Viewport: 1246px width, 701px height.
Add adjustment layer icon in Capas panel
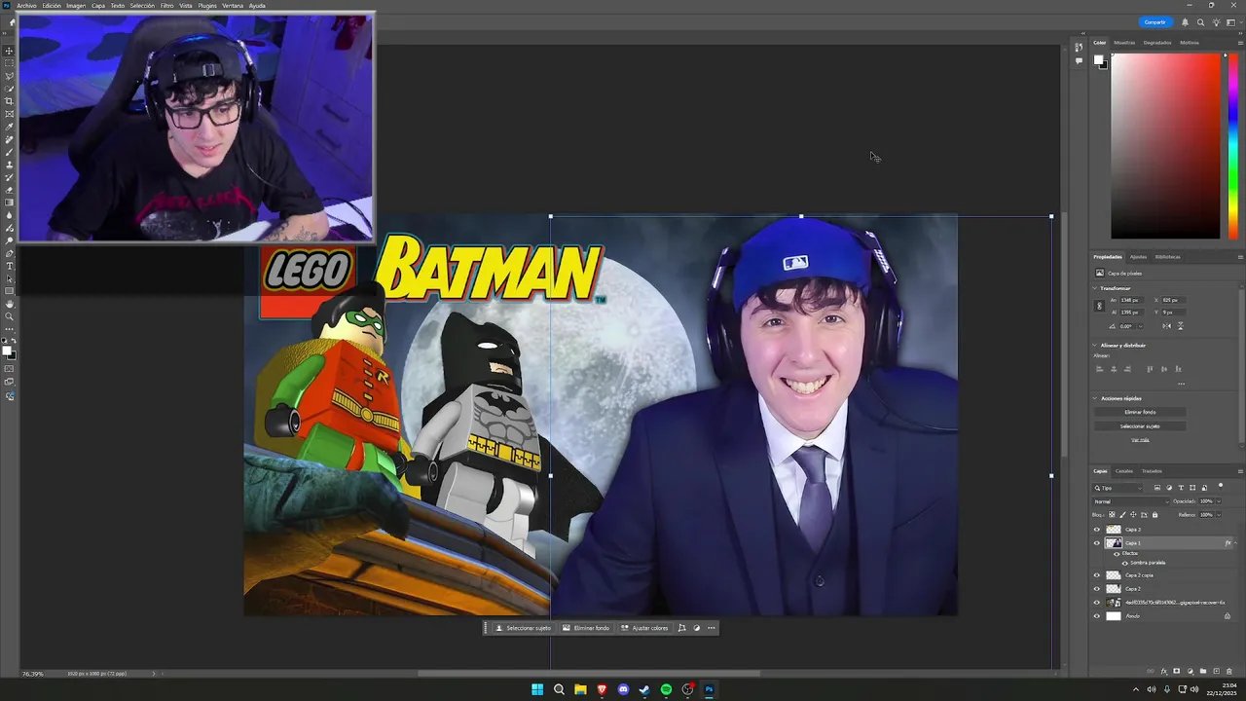(x=1191, y=671)
